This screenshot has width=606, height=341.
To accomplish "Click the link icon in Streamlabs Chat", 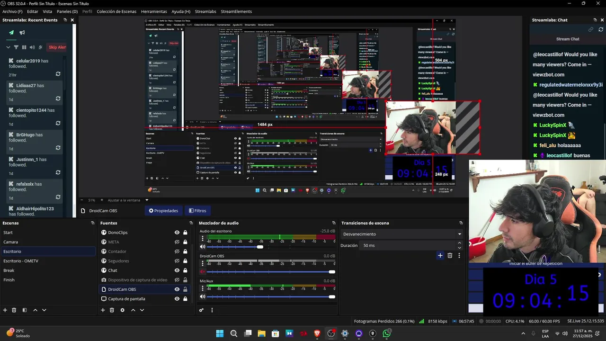I will [591, 29].
